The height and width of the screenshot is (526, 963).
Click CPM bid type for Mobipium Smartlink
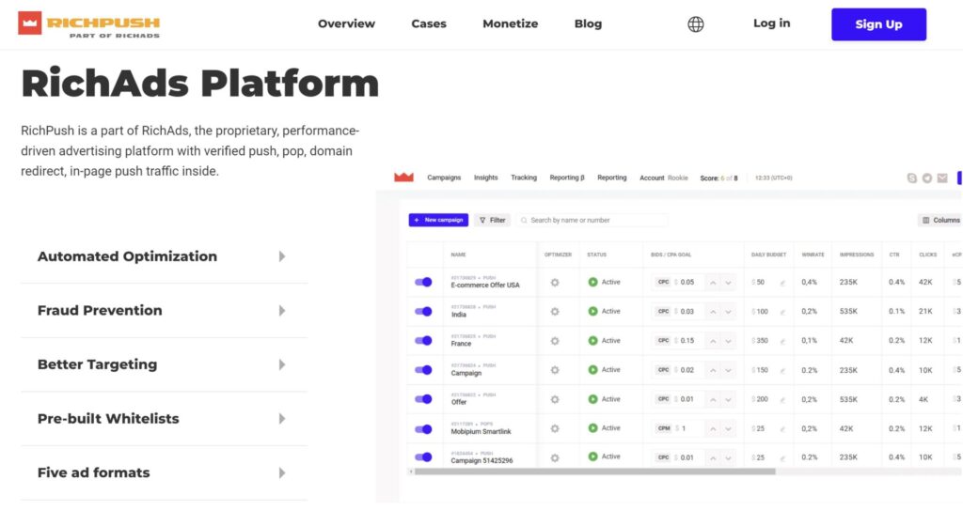pyautogui.click(x=664, y=428)
